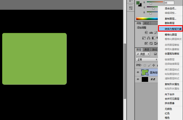183x120 pixels.
Task: Click the black background color swatch
Action: (x=141, y=5)
